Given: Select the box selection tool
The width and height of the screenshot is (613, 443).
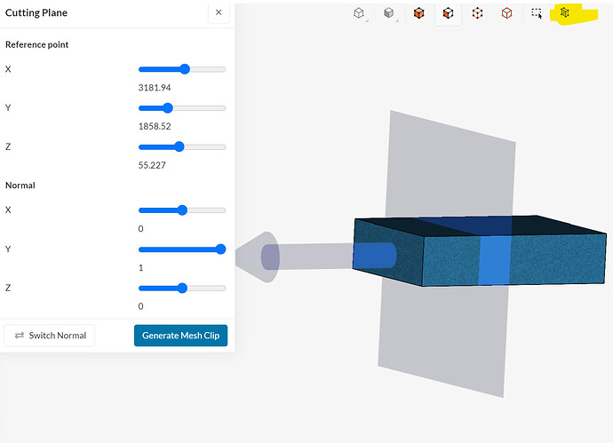Looking at the screenshot, I should point(537,13).
